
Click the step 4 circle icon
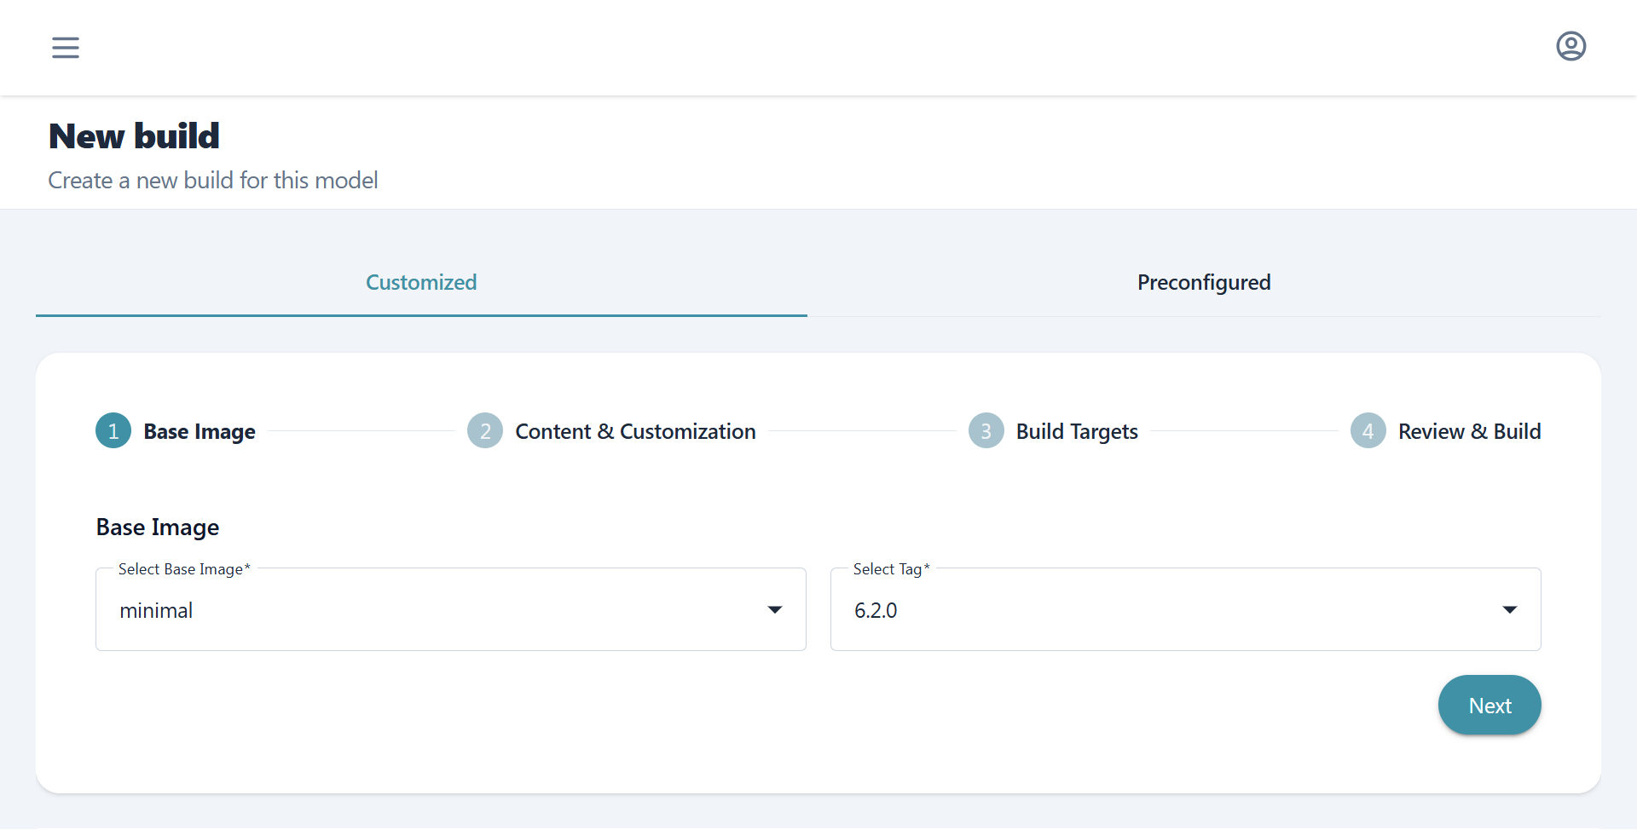click(x=1368, y=431)
